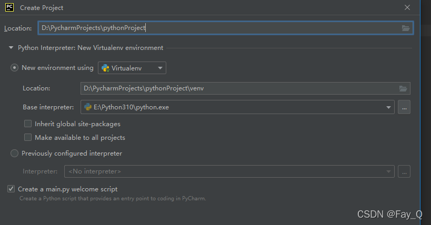Select the New environment using radio button
Screen dimensions: 431x225
[x=14, y=68]
